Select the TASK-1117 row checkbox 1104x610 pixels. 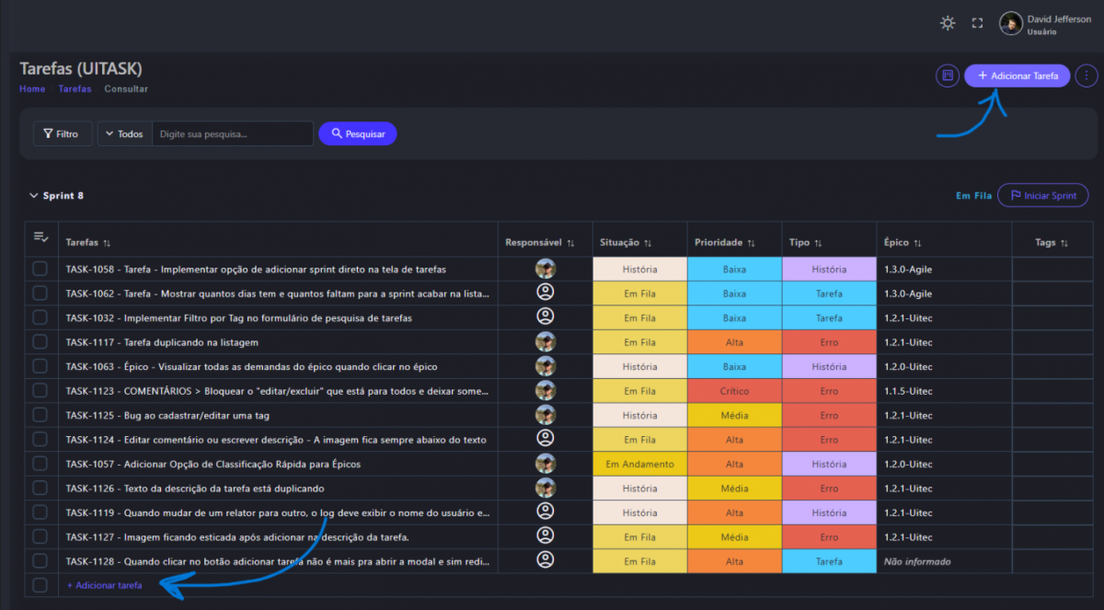[40, 341]
